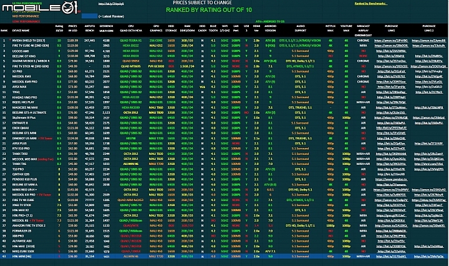Click the 'PVR GE3000' GPU cell
Viewport: 449px width, 266px height.
(x=156, y=66)
